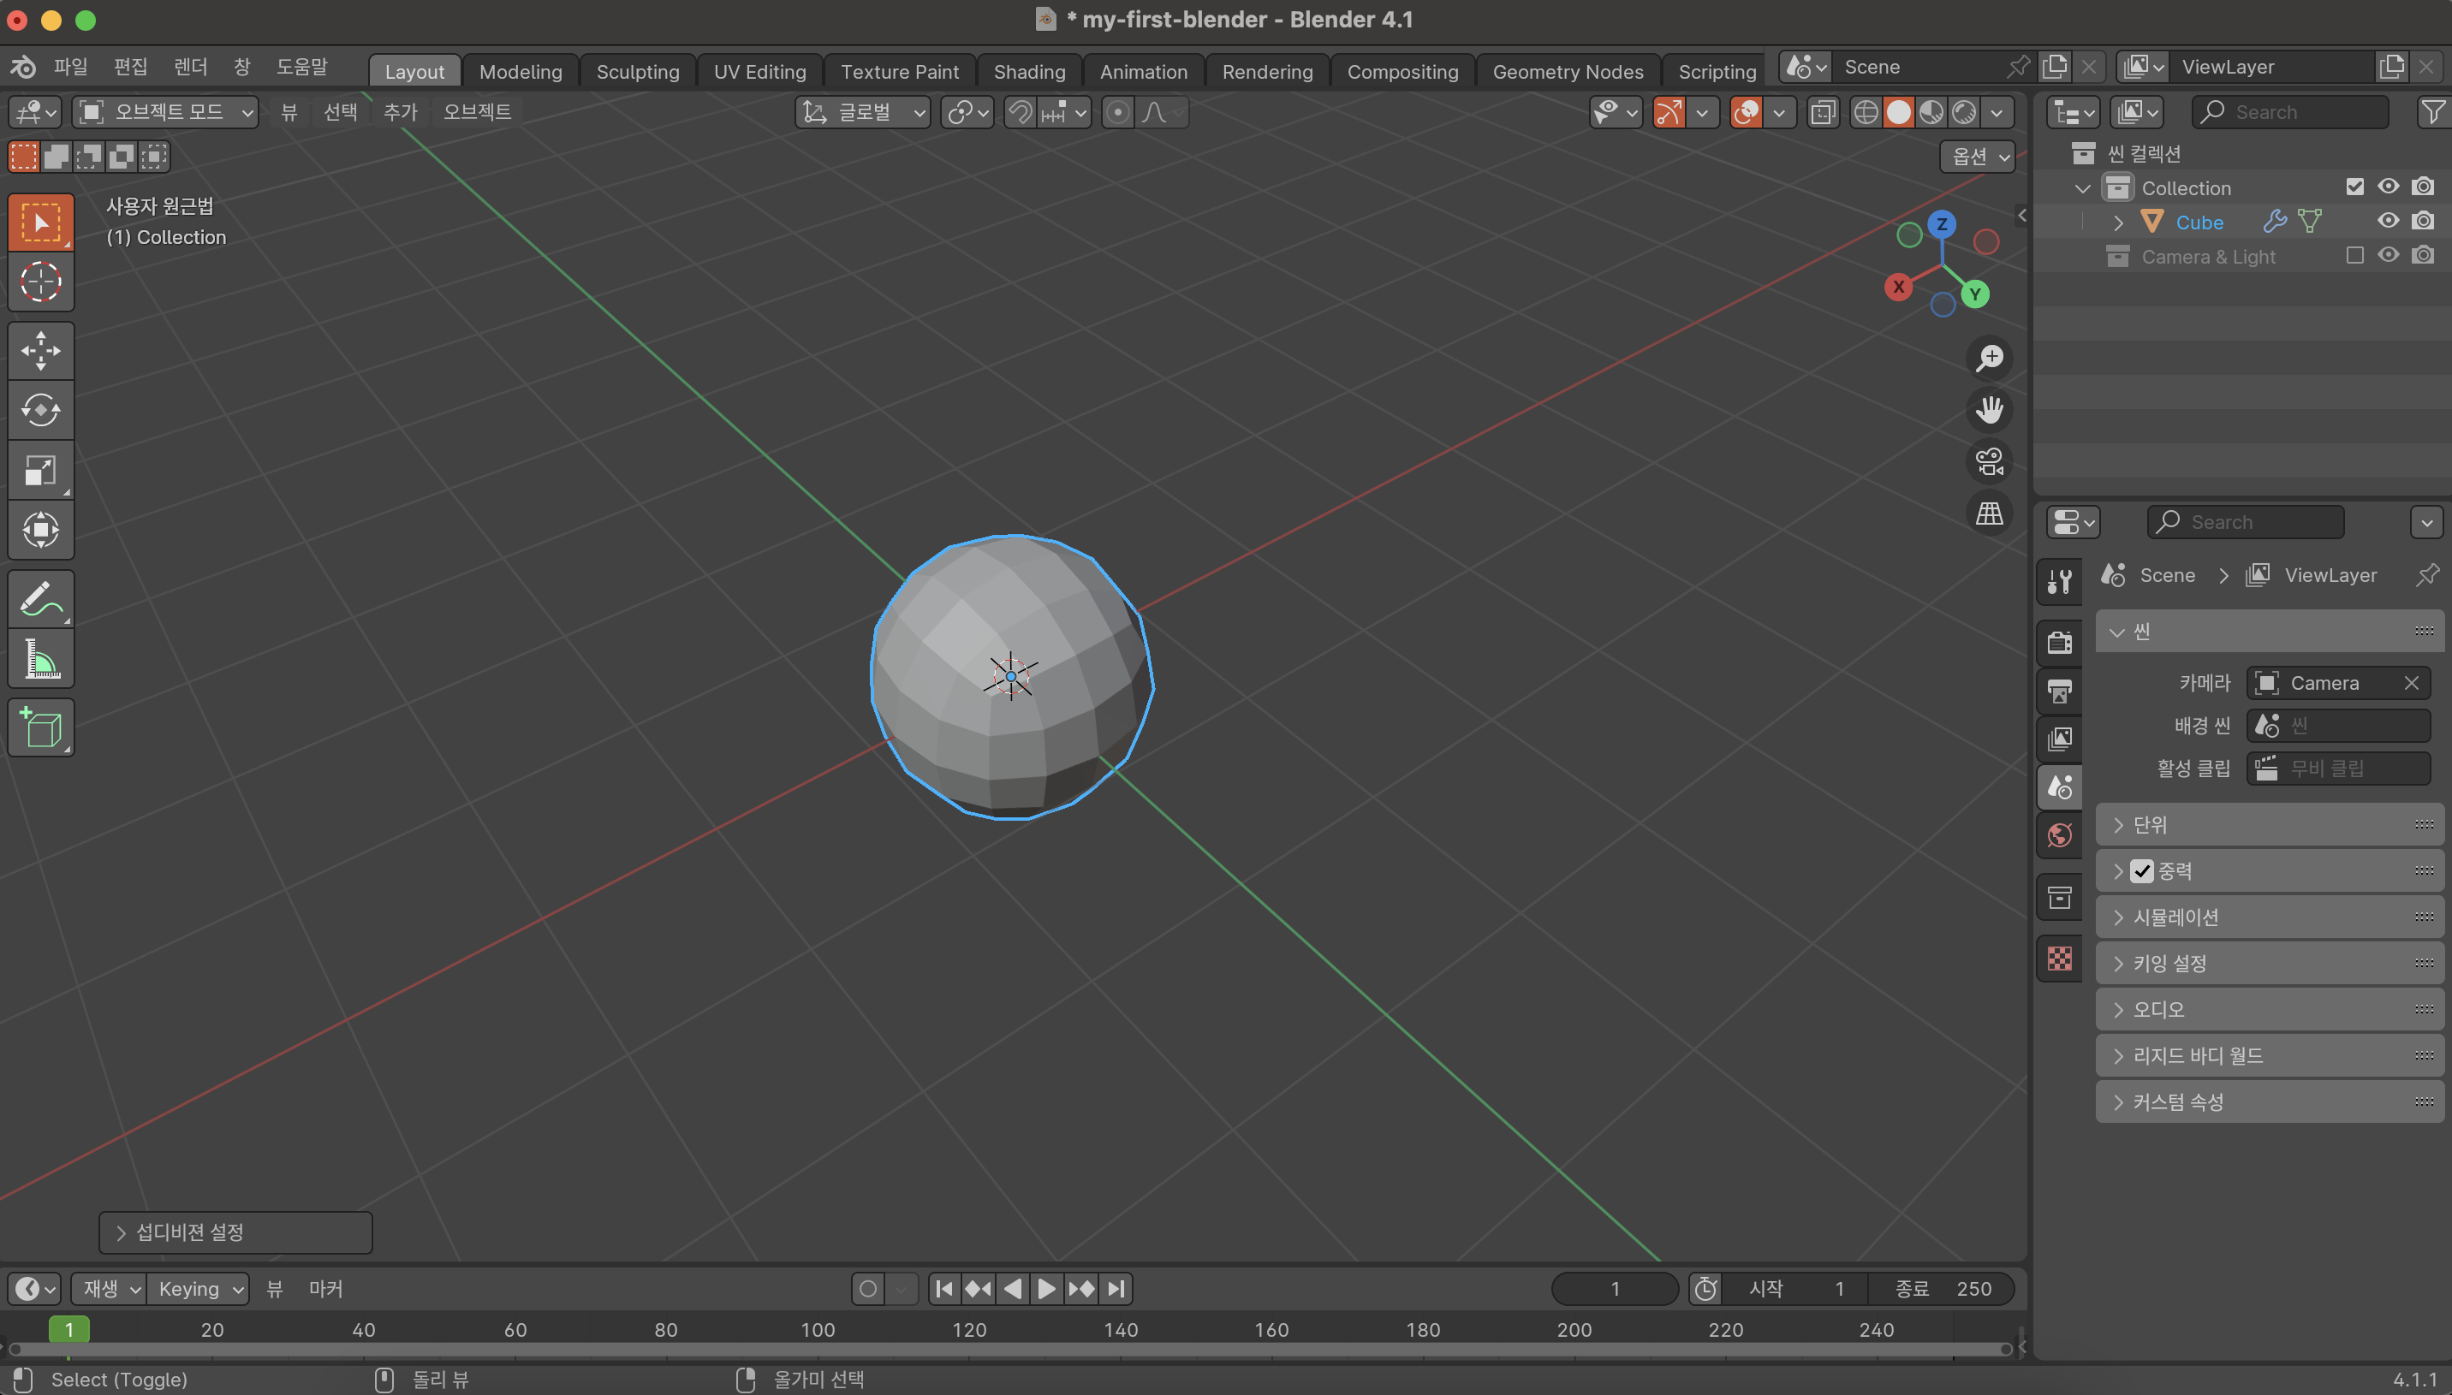This screenshot has width=2452, height=1395.
Task: Switch to the Sculpting workspace tab
Action: click(x=637, y=72)
